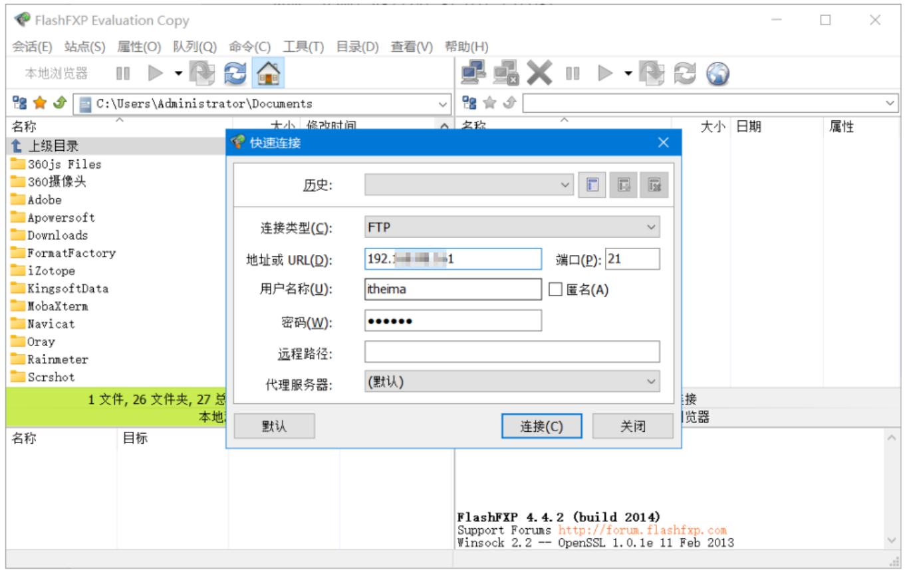The width and height of the screenshot is (905, 570).
Task: Open the remote pane transfer options arrow
Action: 628,73
